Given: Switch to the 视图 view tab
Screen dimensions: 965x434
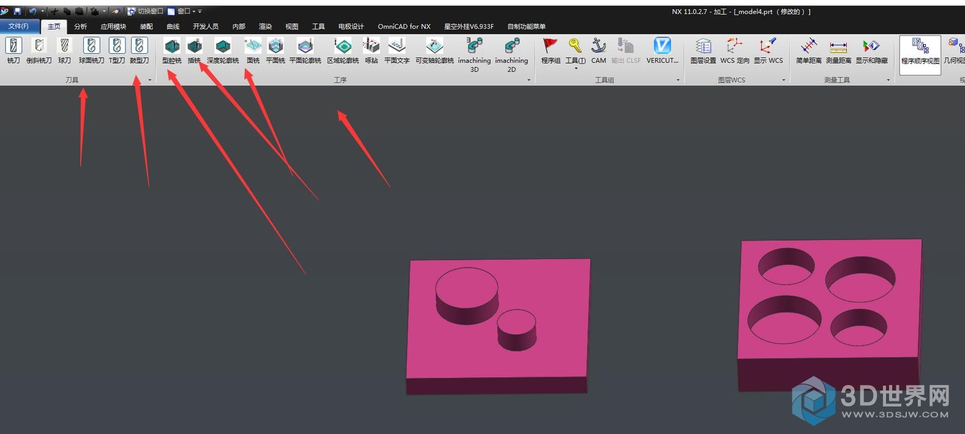Looking at the screenshot, I should pos(292,26).
